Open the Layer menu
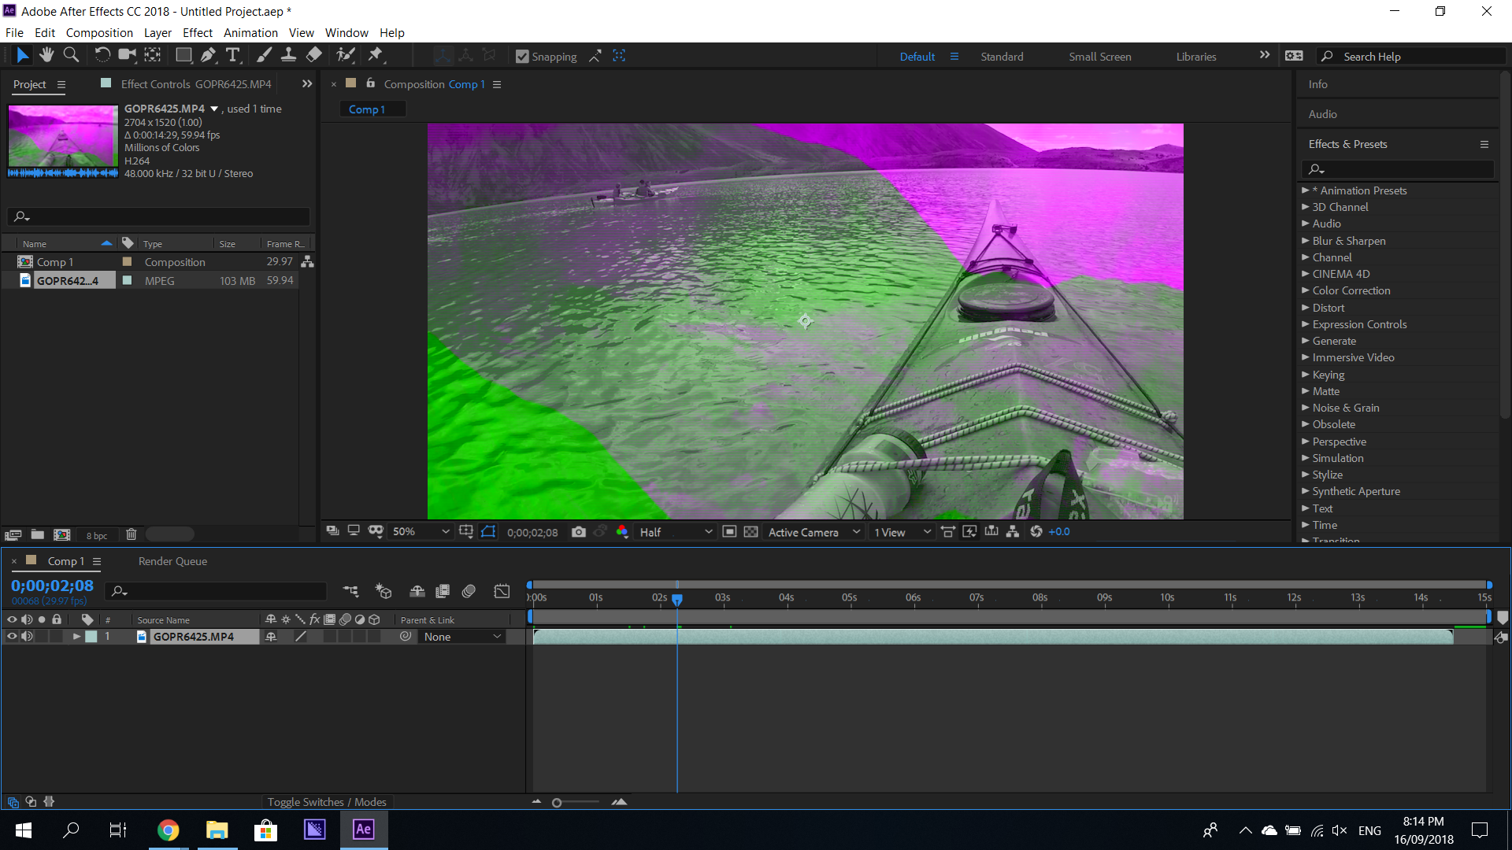The height and width of the screenshot is (850, 1512). pyautogui.click(x=157, y=33)
